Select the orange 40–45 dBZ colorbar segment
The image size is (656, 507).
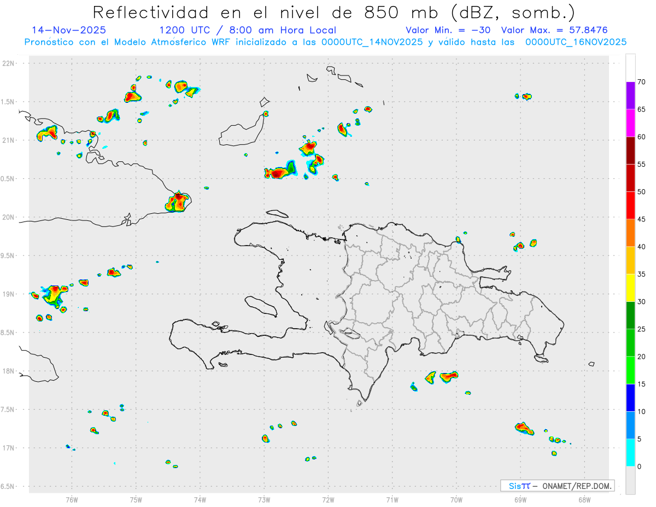(630, 233)
